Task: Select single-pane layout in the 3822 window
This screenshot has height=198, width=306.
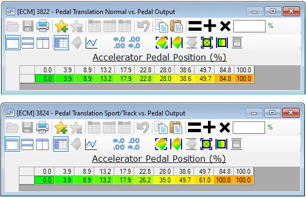Action: point(13,43)
